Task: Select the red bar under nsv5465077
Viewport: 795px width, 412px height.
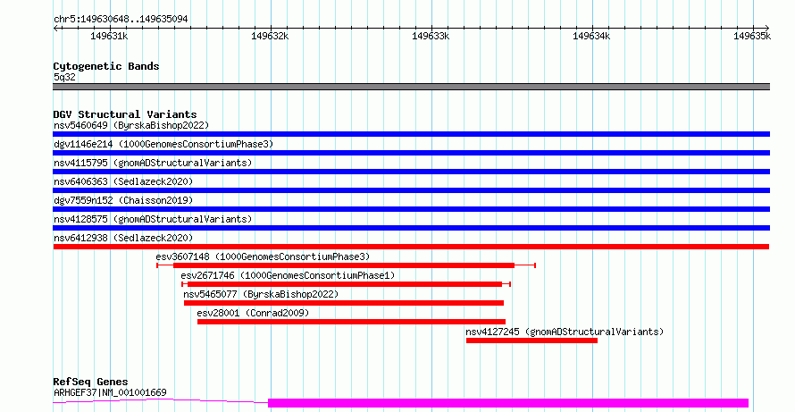Action: (x=344, y=303)
